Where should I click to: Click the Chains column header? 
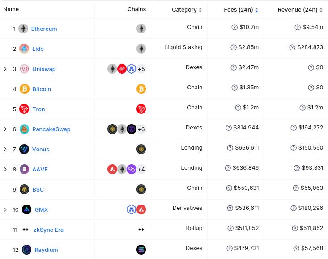click(136, 9)
